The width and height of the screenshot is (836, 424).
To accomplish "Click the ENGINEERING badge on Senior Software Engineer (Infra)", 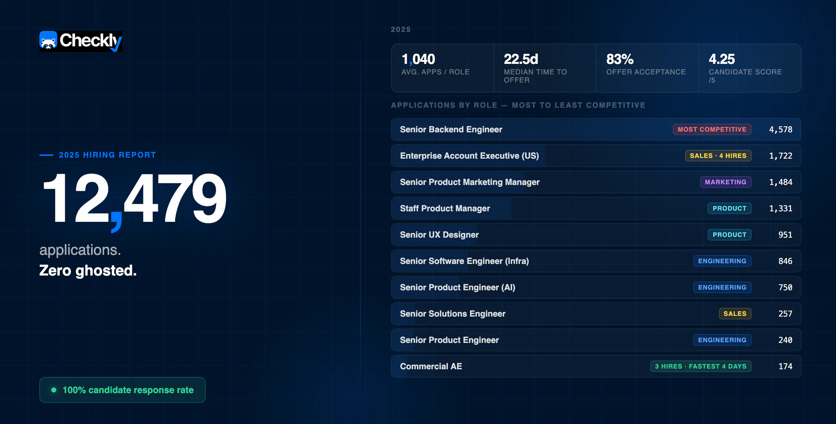I will pos(722,261).
